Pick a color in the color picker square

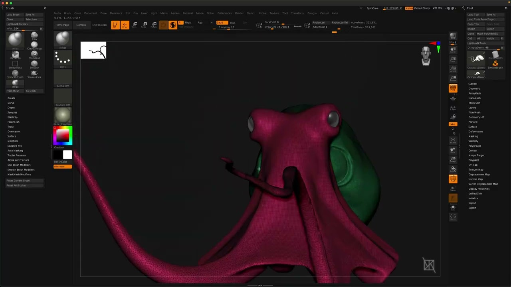(x=62, y=136)
